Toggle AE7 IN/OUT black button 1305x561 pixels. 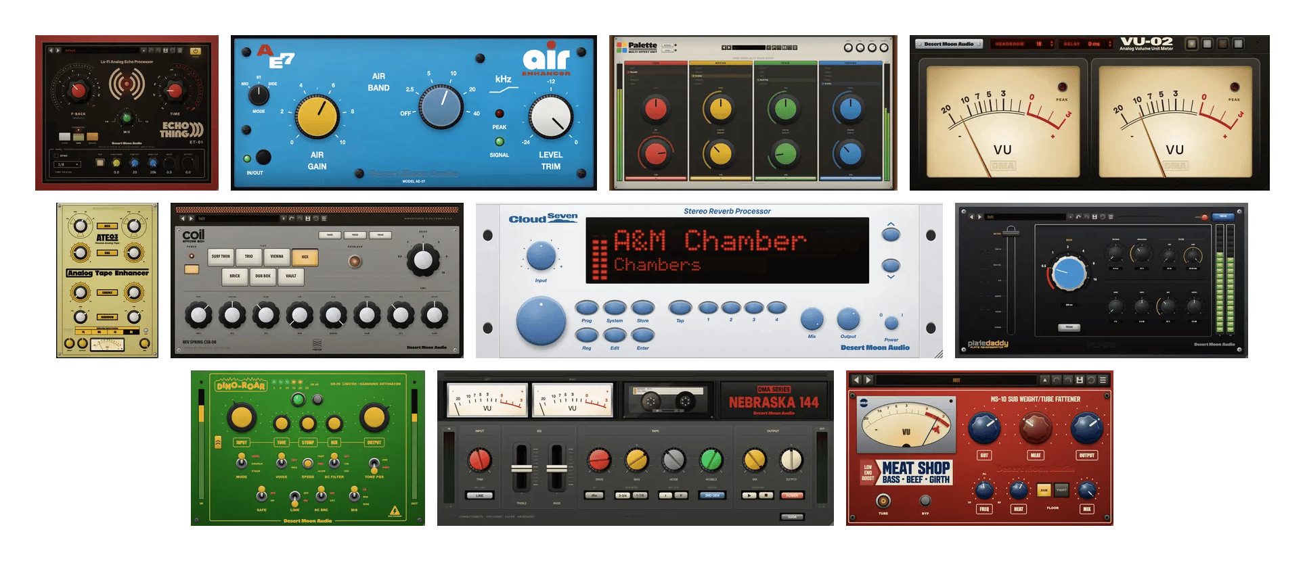click(263, 157)
